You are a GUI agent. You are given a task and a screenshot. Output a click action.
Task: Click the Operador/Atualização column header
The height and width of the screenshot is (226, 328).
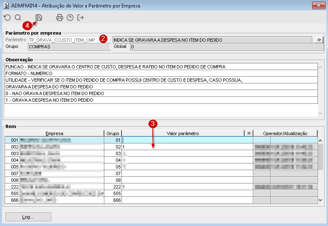285,133
